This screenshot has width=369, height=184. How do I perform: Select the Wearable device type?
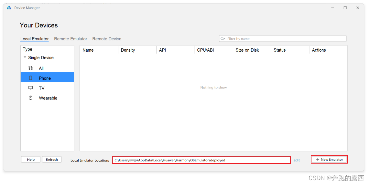[x=47, y=98]
